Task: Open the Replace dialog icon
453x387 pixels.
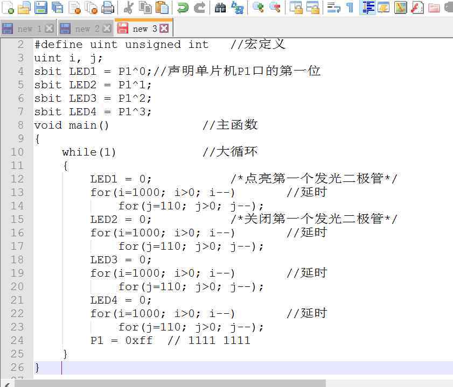Action: click(238, 7)
